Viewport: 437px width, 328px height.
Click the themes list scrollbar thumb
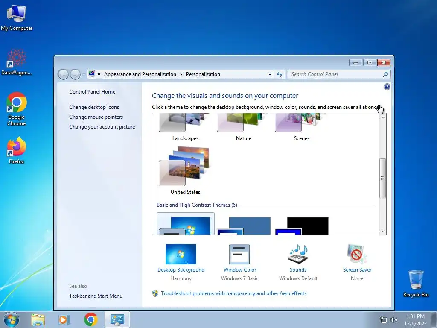click(383, 178)
